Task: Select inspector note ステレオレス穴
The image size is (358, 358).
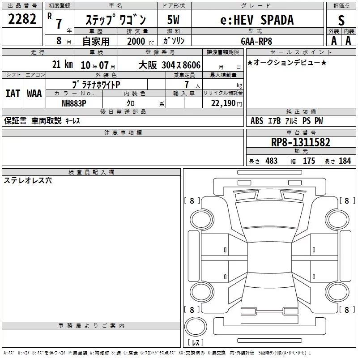Action: 28,180
